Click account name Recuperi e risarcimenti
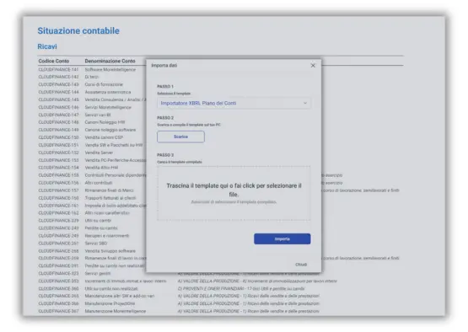This screenshot has width=468, height=332. pyautogui.click(x=107, y=236)
